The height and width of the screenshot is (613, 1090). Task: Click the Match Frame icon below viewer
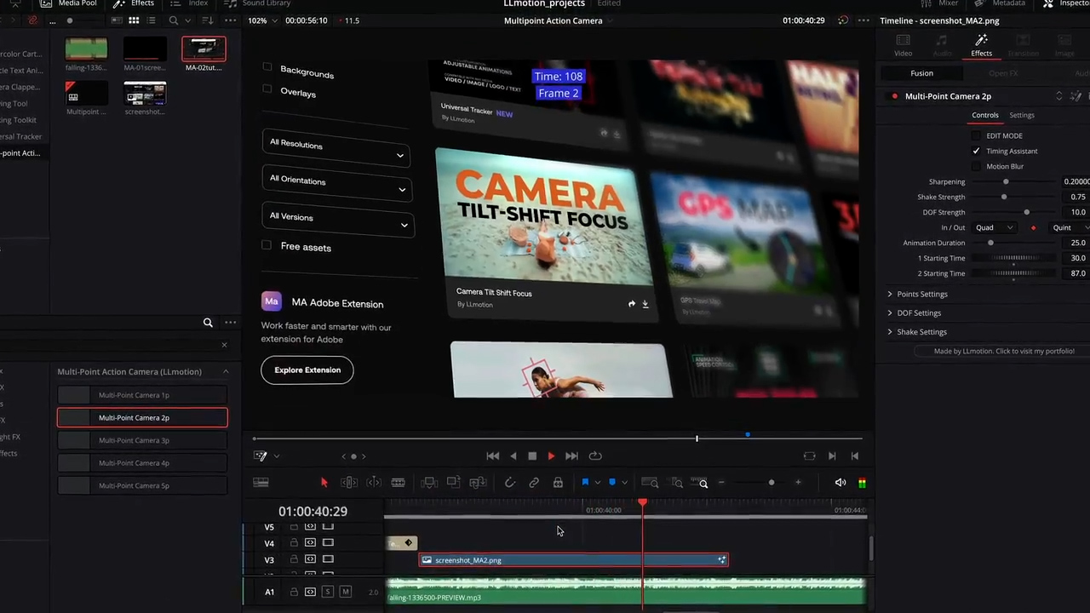[809, 456]
